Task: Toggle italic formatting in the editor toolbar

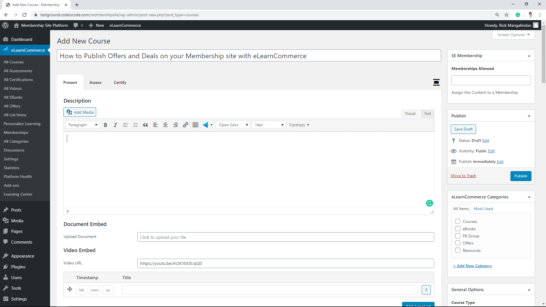Action: 115,125
